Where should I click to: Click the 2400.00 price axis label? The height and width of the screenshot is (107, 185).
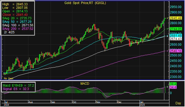[176, 66]
